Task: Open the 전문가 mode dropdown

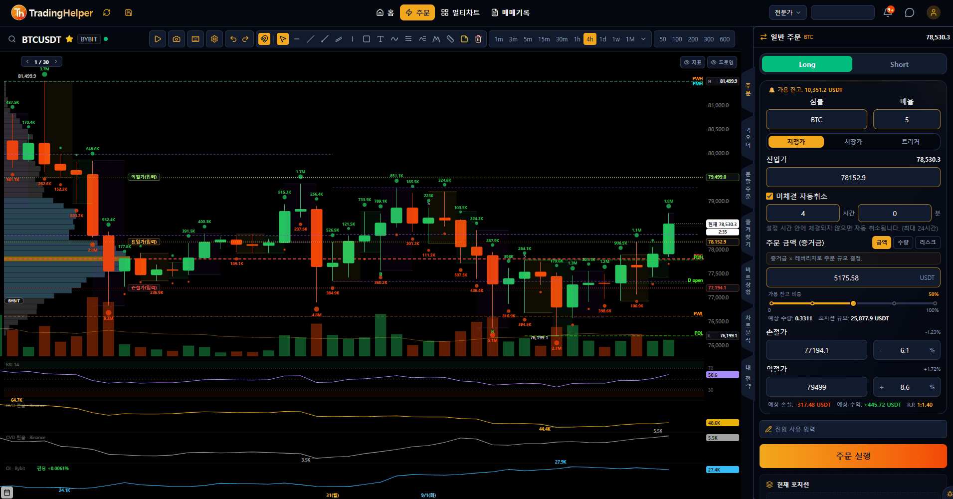Action: (787, 12)
